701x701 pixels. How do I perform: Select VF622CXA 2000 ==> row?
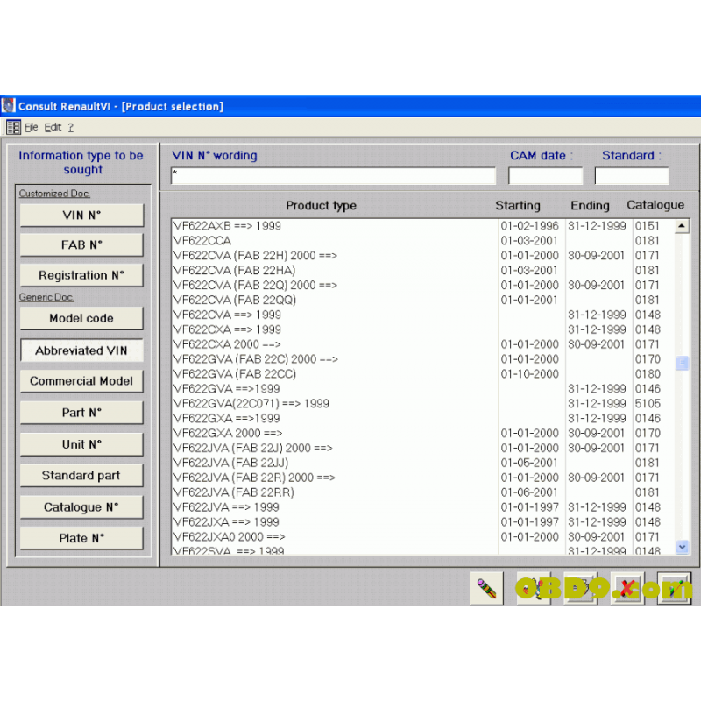(x=423, y=344)
